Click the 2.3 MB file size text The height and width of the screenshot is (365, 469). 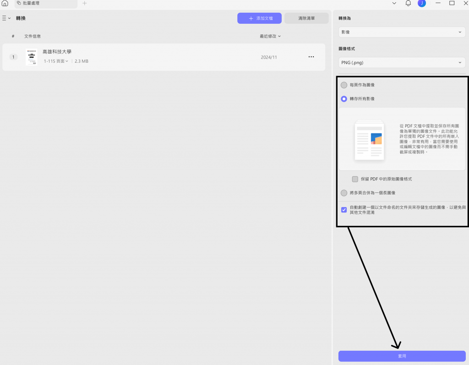tap(82, 61)
